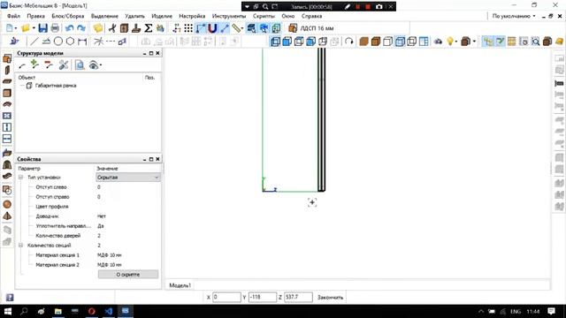
Task: Toggle the eye visibility icon in structure panel
Action: click(93, 64)
